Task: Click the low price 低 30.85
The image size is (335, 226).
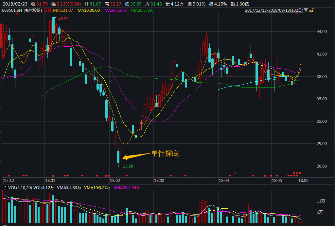Action: pos(133,4)
